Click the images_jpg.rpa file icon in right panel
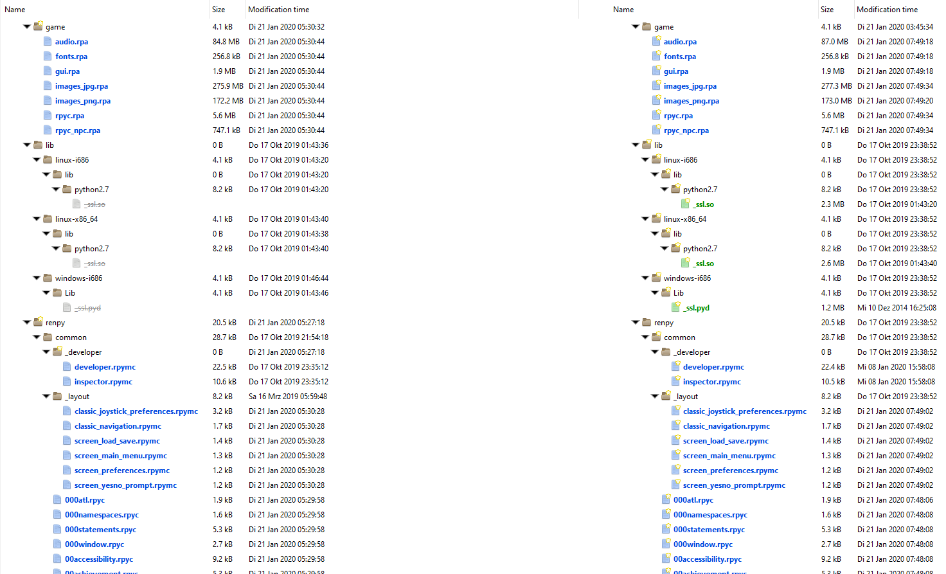946x574 pixels. [x=656, y=85]
